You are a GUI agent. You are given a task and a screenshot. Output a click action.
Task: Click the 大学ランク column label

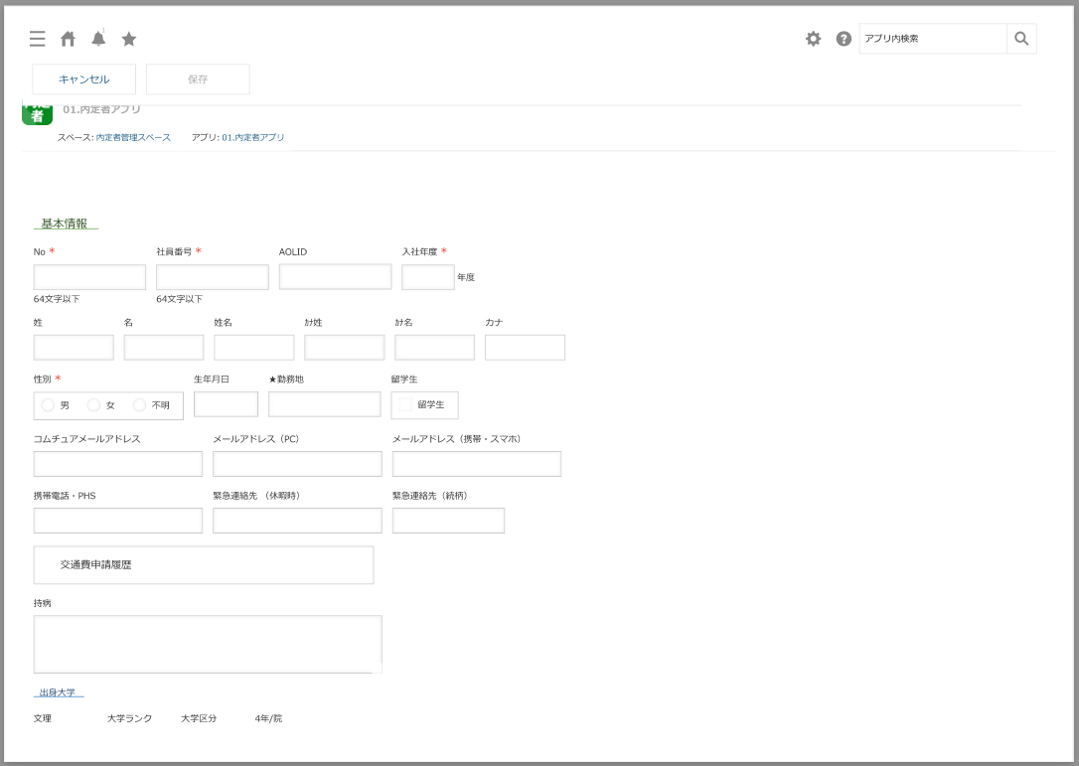click(129, 718)
